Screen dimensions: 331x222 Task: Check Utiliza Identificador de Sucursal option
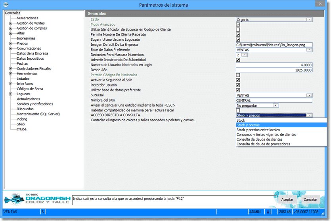point(238,30)
